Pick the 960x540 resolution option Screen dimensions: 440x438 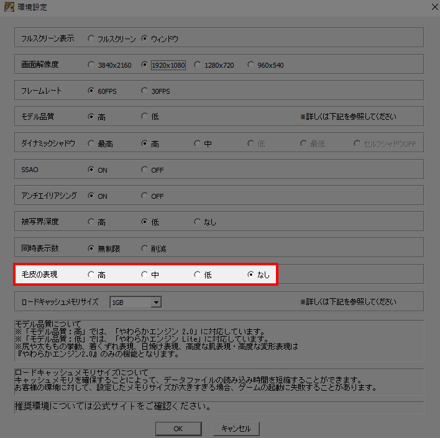(251, 65)
